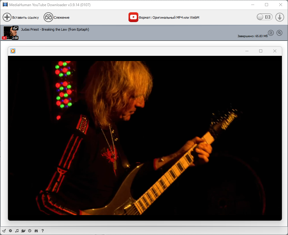Open the clock history icon

point(30,231)
